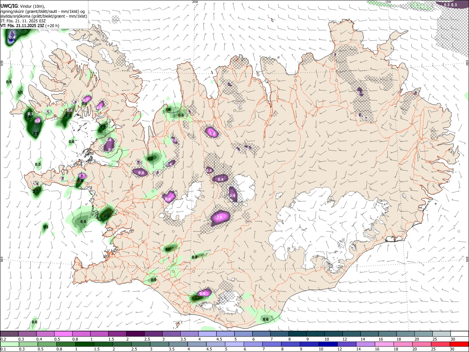Click the 14 label in the upper legend row

tap(362, 339)
